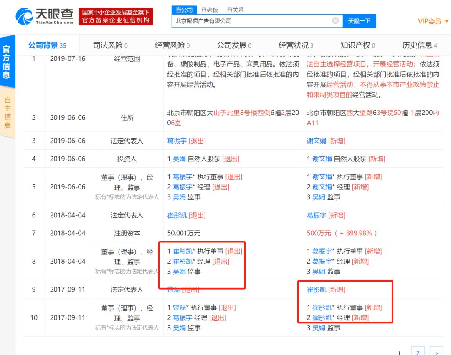Open the 经营风险 tab

(x=172, y=45)
